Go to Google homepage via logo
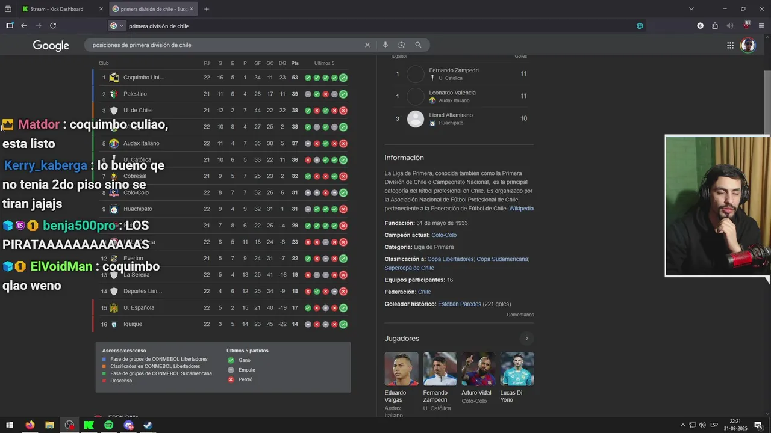This screenshot has width=771, height=433. [x=51, y=46]
